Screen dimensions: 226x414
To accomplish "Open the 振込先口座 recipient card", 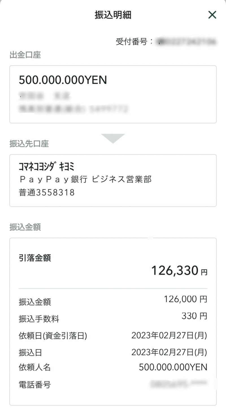I will click(x=113, y=181).
